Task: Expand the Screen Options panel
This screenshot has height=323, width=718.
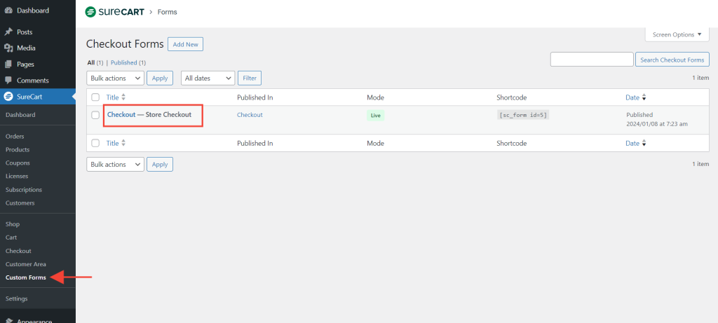Action: (677, 34)
